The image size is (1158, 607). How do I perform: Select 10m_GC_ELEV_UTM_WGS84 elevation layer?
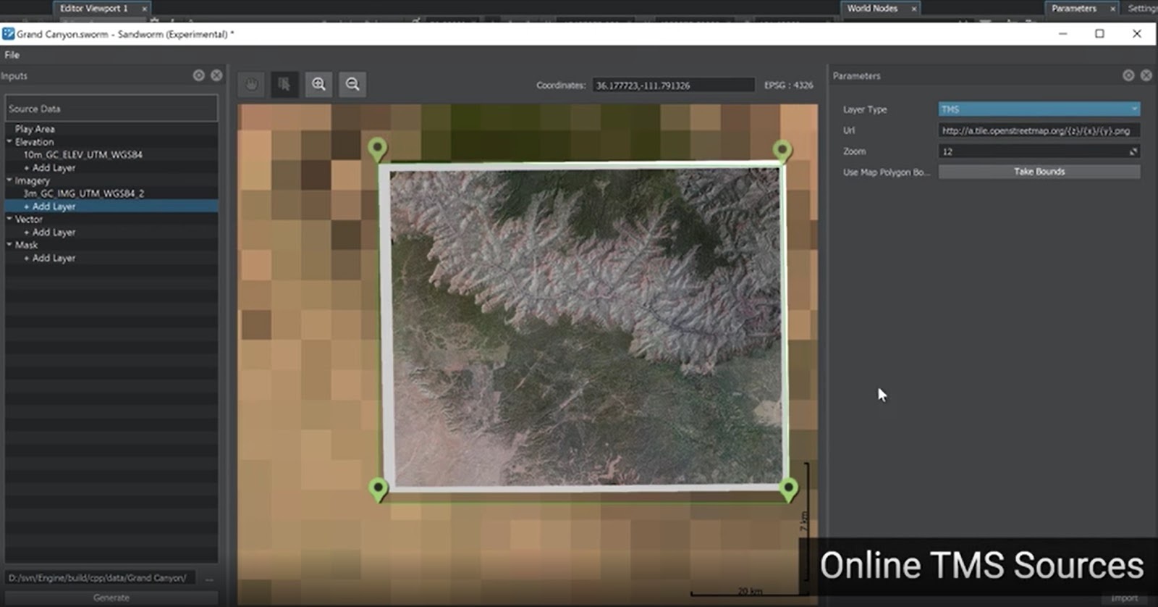83,154
